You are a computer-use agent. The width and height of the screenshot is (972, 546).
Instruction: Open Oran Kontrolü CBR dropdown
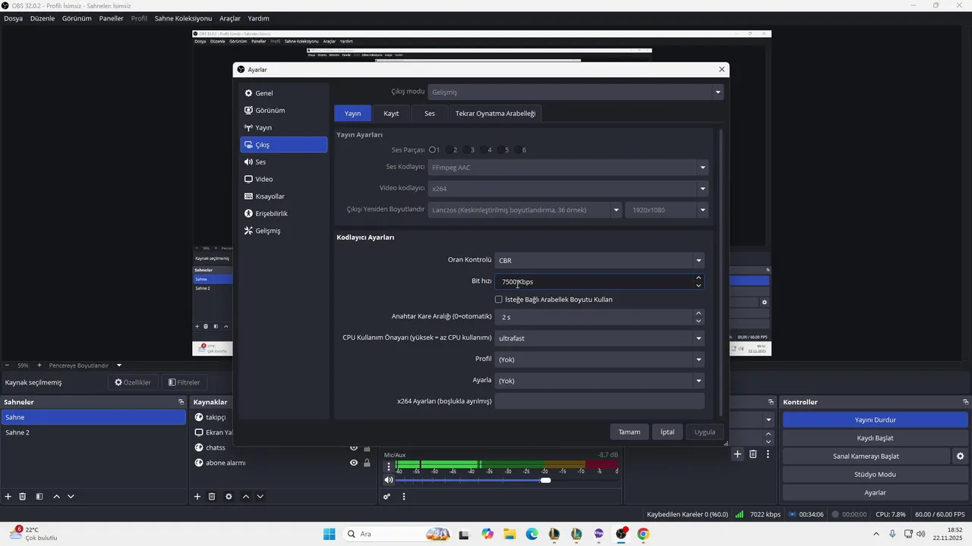tap(600, 260)
